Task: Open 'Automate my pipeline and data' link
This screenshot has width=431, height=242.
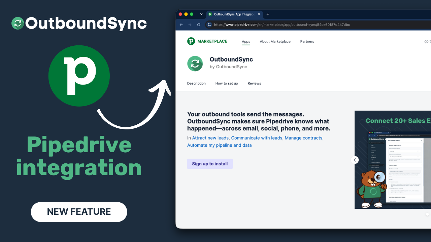Action: [x=220, y=145]
